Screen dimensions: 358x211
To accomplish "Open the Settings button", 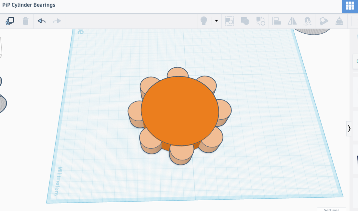I will 332,210.
